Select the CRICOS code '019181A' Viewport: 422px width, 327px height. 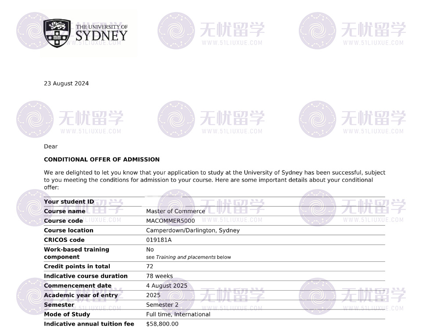click(x=159, y=240)
